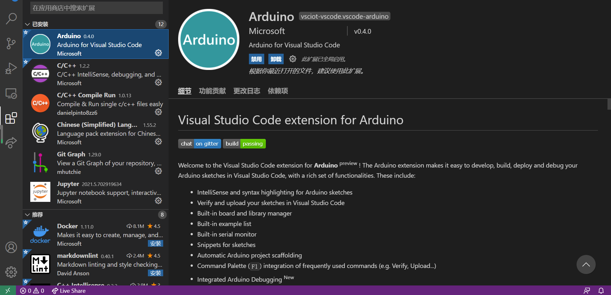Click the uninstall extension button
Image resolution: width=611 pixels, height=295 pixels.
point(276,59)
